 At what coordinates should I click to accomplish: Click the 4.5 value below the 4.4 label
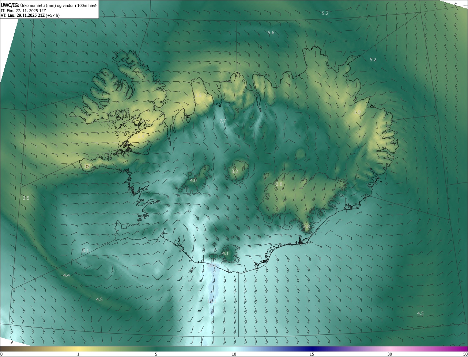(x=99, y=299)
